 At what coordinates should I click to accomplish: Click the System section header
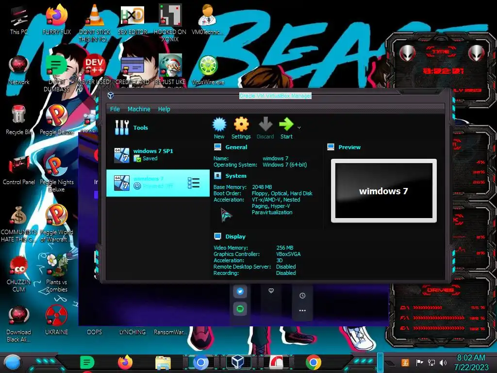pyautogui.click(x=235, y=176)
